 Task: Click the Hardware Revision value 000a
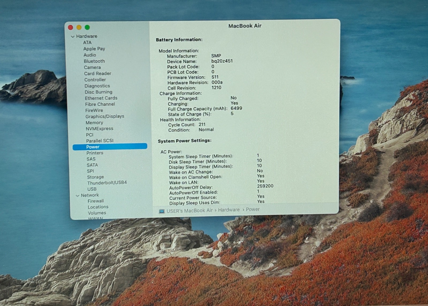(217, 82)
